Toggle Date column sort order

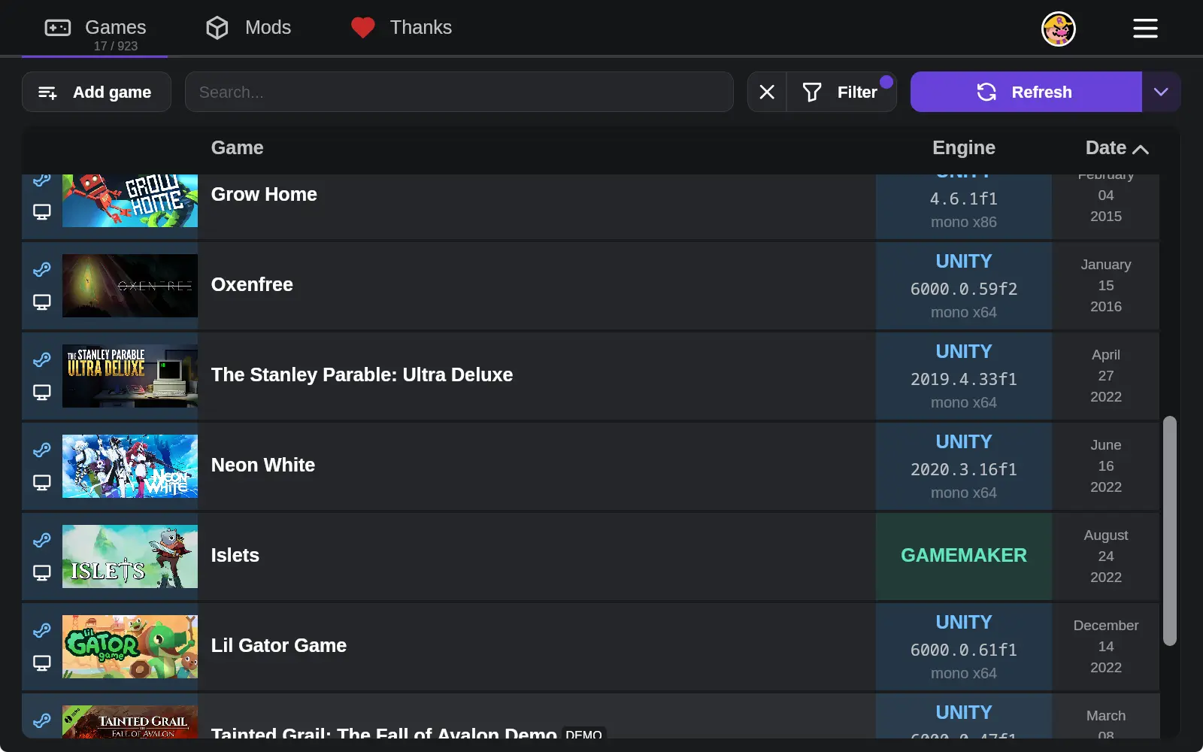[x=1117, y=148]
